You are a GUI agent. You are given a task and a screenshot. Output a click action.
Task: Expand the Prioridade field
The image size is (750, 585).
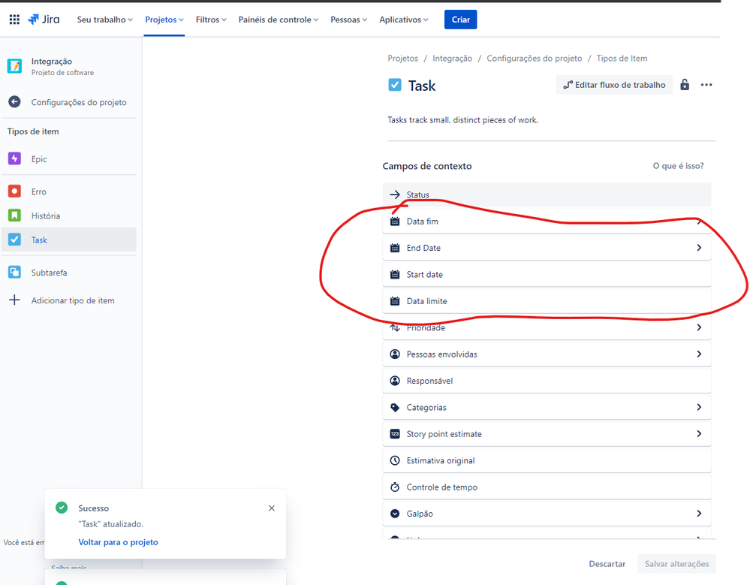tap(698, 327)
